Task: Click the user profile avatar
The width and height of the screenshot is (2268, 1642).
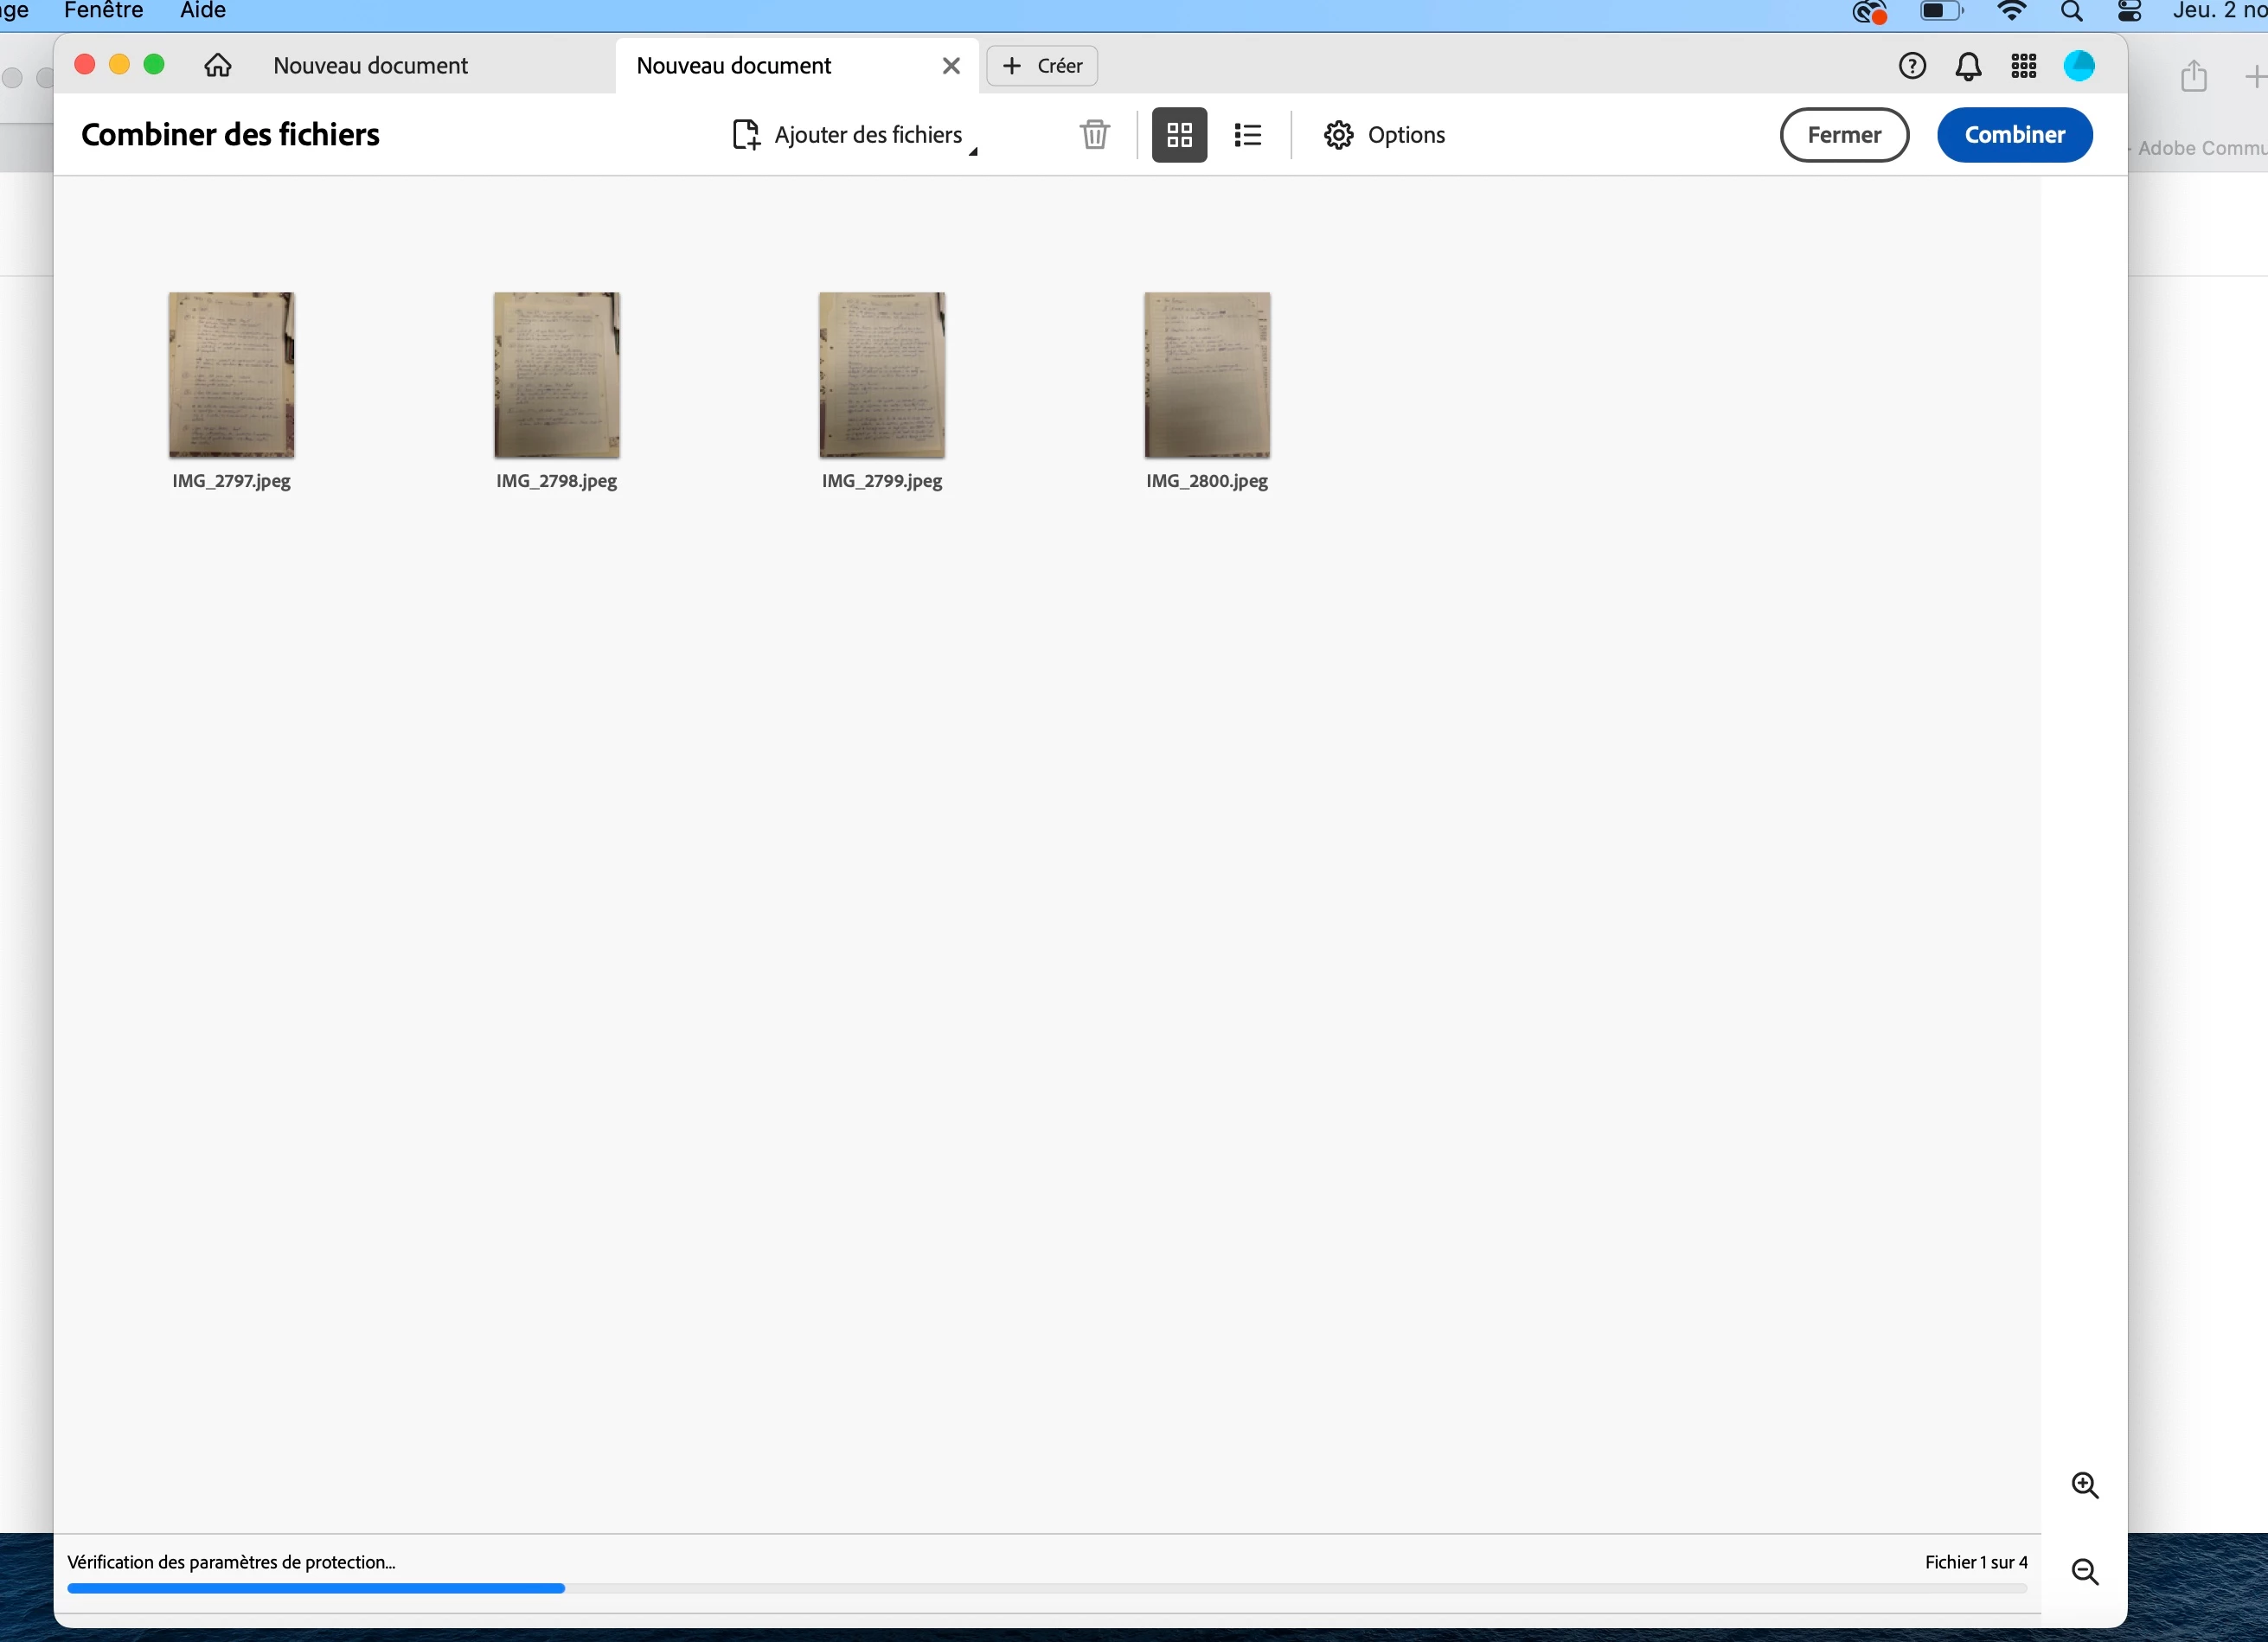Action: pos(2079,66)
